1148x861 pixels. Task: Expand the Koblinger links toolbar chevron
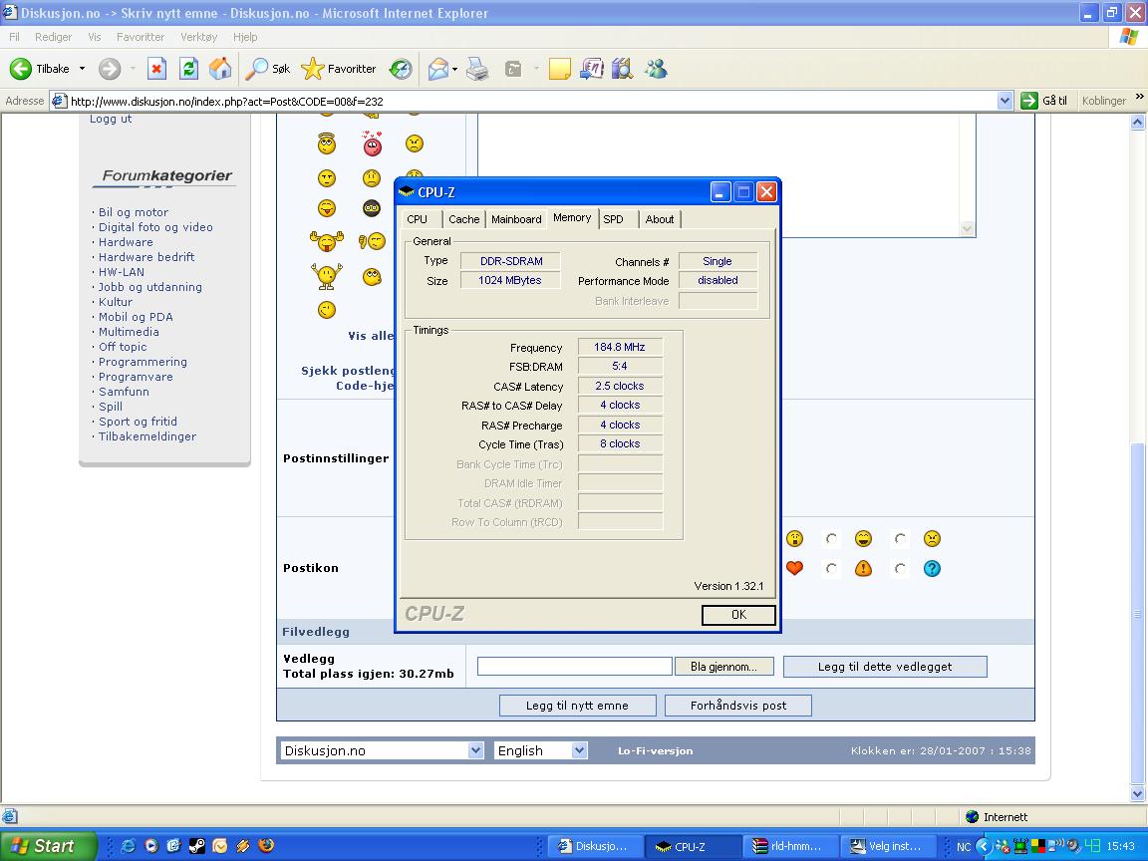coord(1139,97)
